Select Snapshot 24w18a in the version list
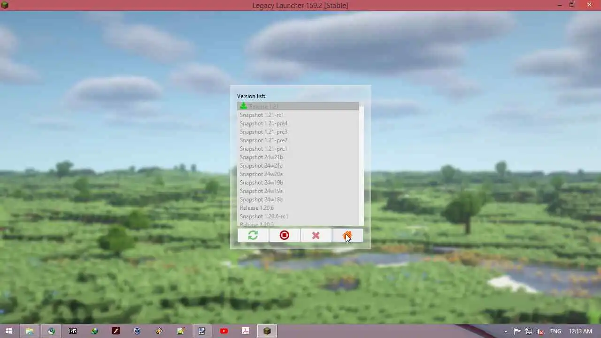Screen dimensions: 601x338 (298, 200)
